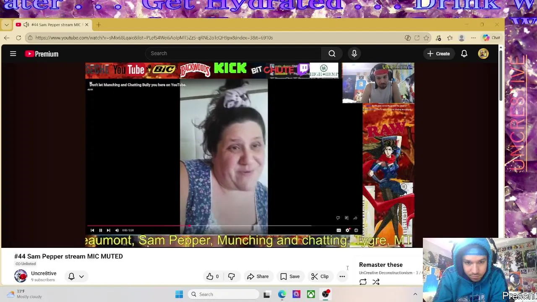Viewport: 537px width, 302px height.
Task: Create a Clip of the video
Action: (320, 276)
